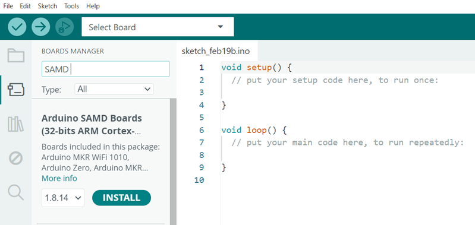Click the Boards Manager list scrollbar
Viewport: 475px width, 225px height.
[x=173, y=162]
